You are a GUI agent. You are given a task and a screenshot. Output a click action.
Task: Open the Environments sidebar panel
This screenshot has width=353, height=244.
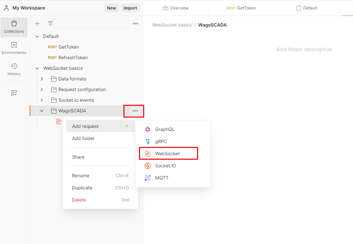coord(14,48)
